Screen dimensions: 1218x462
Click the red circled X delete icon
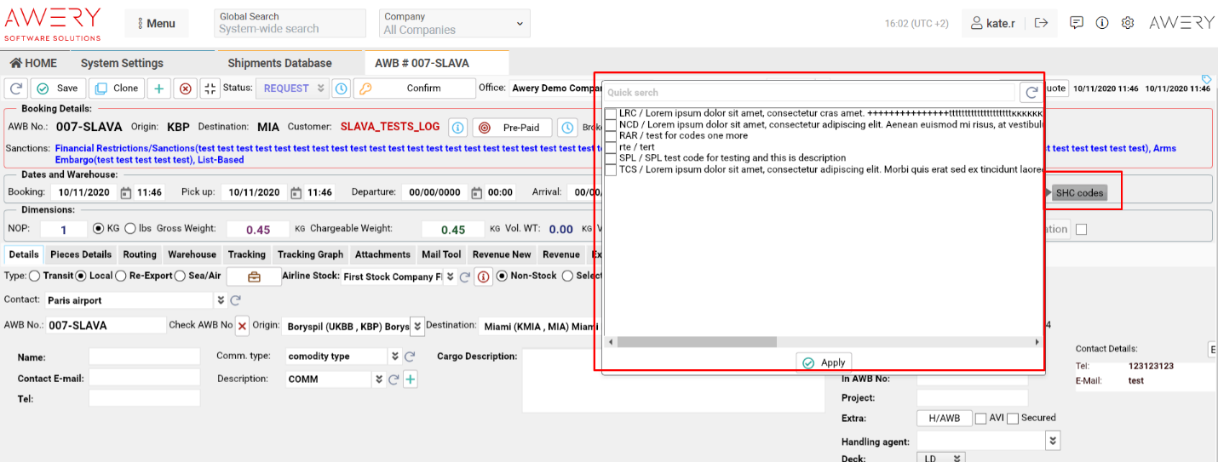point(185,88)
